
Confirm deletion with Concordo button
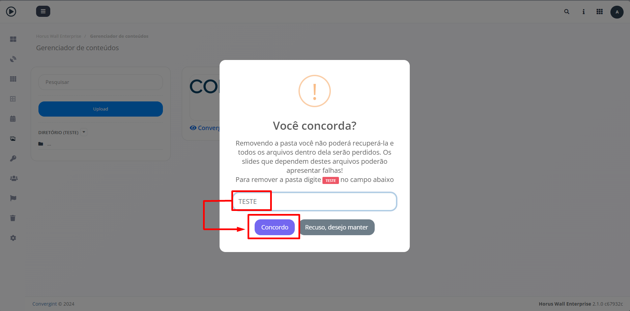pos(275,227)
